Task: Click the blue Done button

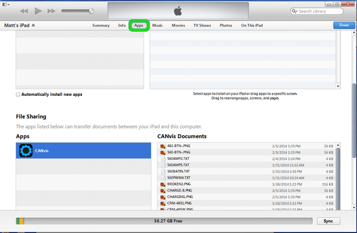Action: tap(344, 25)
